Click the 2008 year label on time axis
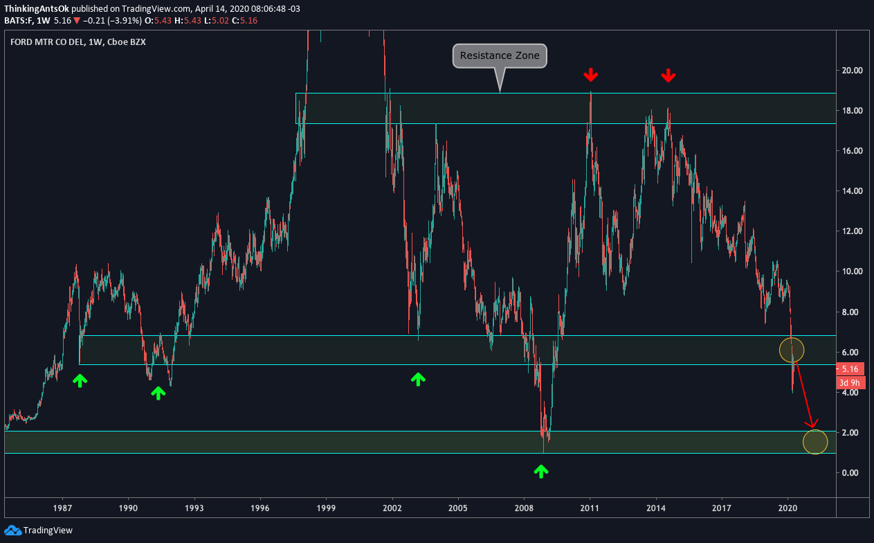874x543 pixels. click(524, 508)
